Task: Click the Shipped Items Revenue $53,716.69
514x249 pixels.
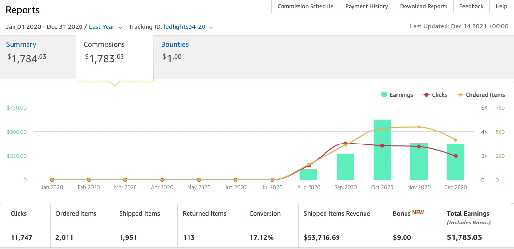Action: pos(322,237)
